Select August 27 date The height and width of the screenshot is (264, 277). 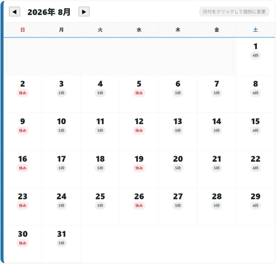pyautogui.click(x=178, y=207)
